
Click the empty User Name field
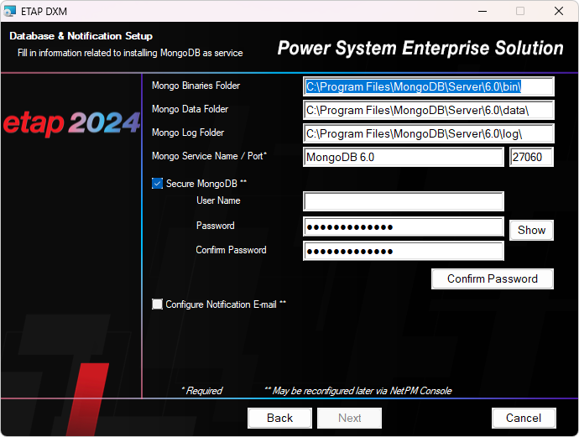404,201
